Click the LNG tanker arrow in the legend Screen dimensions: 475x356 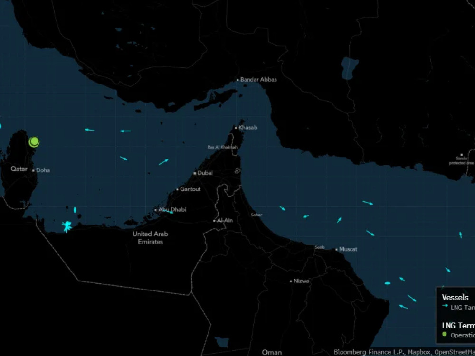click(445, 307)
